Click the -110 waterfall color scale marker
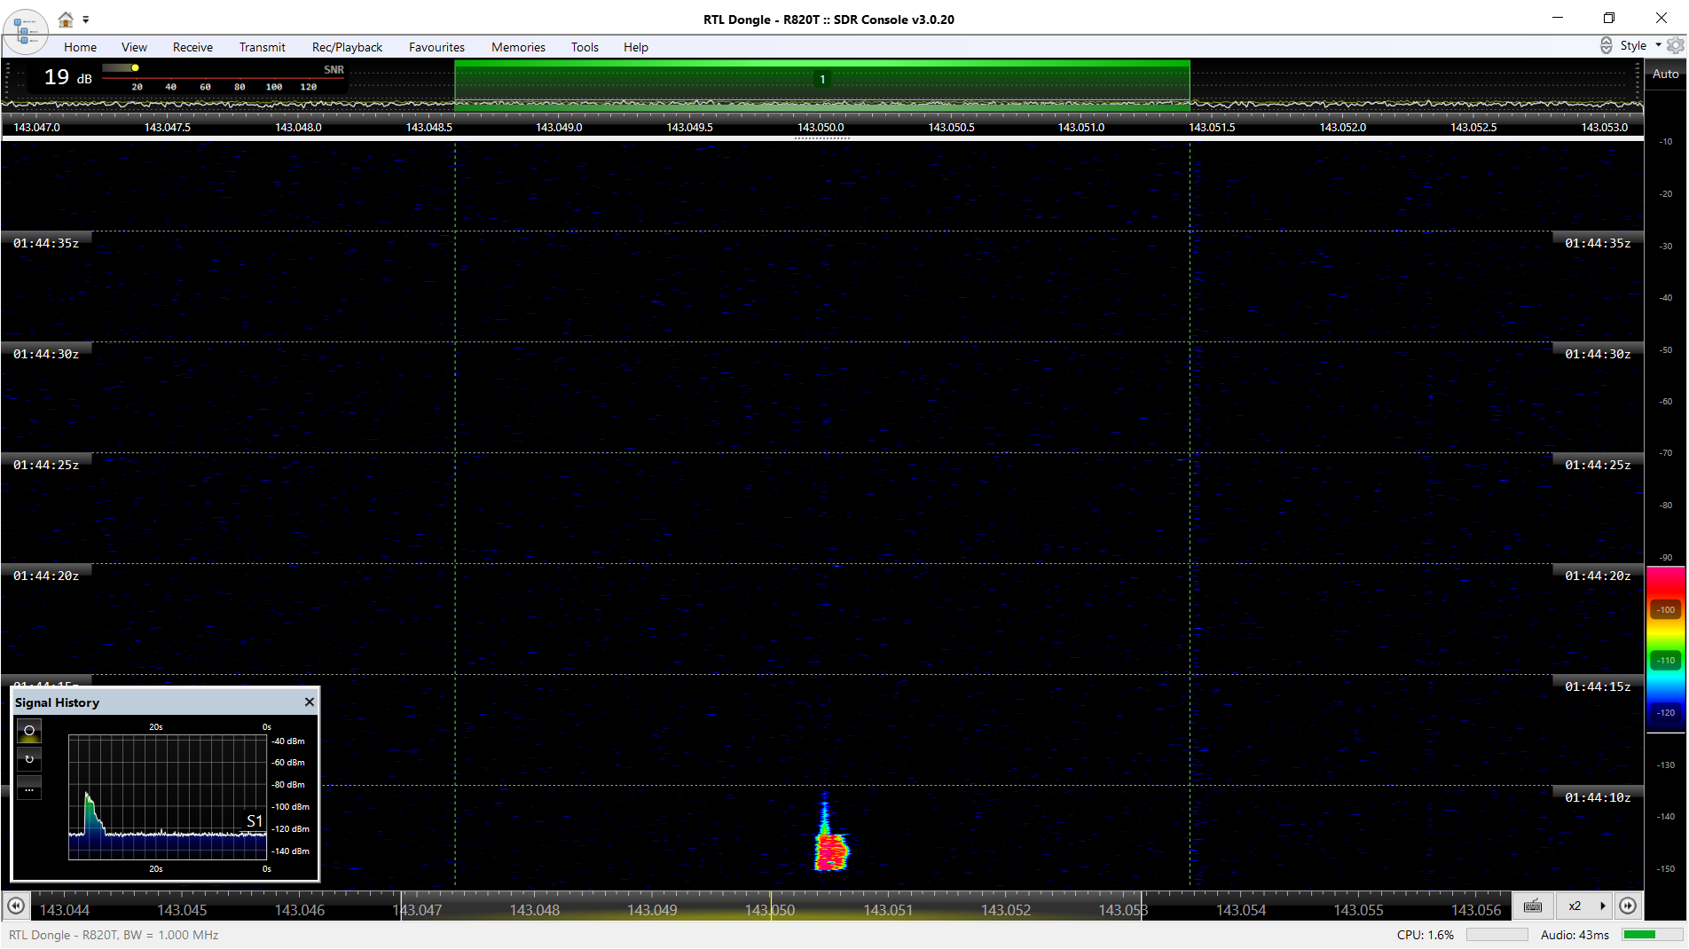This screenshot has width=1689, height=949. point(1666,660)
